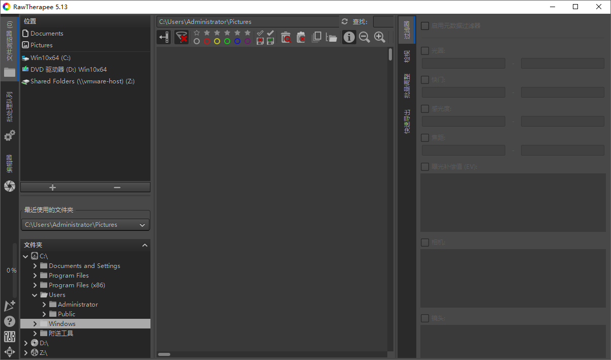Image resolution: width=611 pixels, height=360 pixels.
Task: Switch to the batch adjustment tab (批量调整)
Action: coord(407,86)
